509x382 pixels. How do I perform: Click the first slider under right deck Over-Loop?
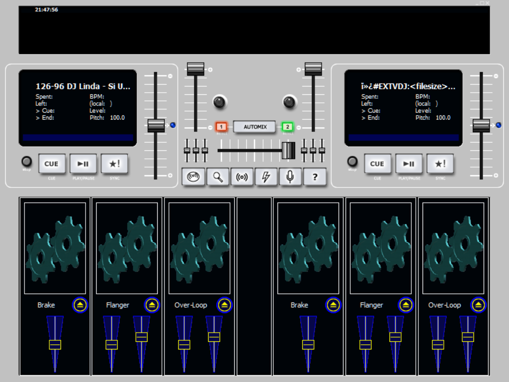(x=438, y=345)
